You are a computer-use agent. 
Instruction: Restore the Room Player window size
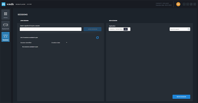click(x=191, y=4)
